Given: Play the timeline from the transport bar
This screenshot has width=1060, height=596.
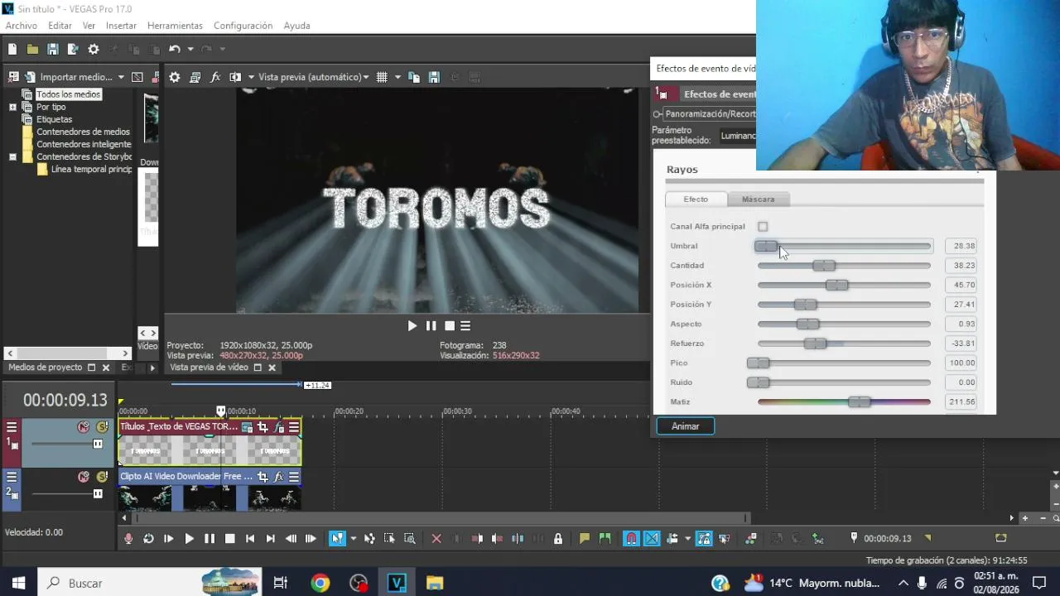Looking at the screenshot, I should click(x=189, y=539).
